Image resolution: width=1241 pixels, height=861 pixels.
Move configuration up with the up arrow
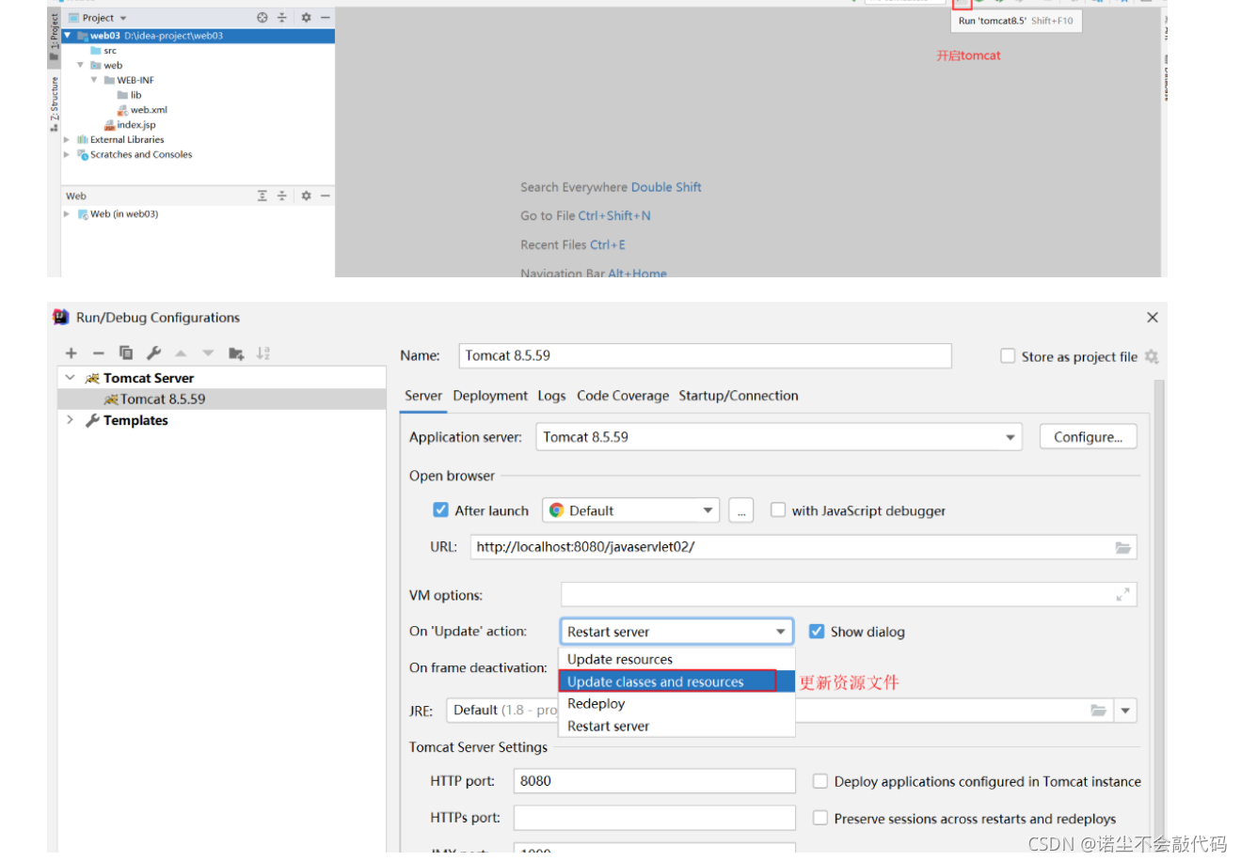[x=181, y=353]
